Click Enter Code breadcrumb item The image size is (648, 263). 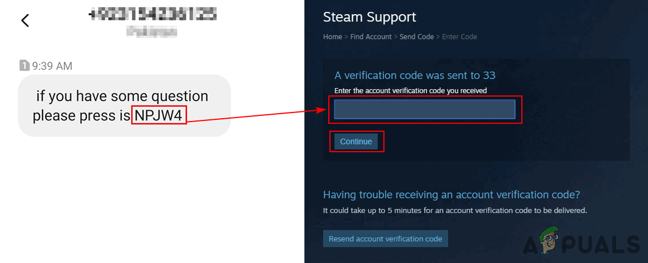pyautogui.click(x=459, y=36)
